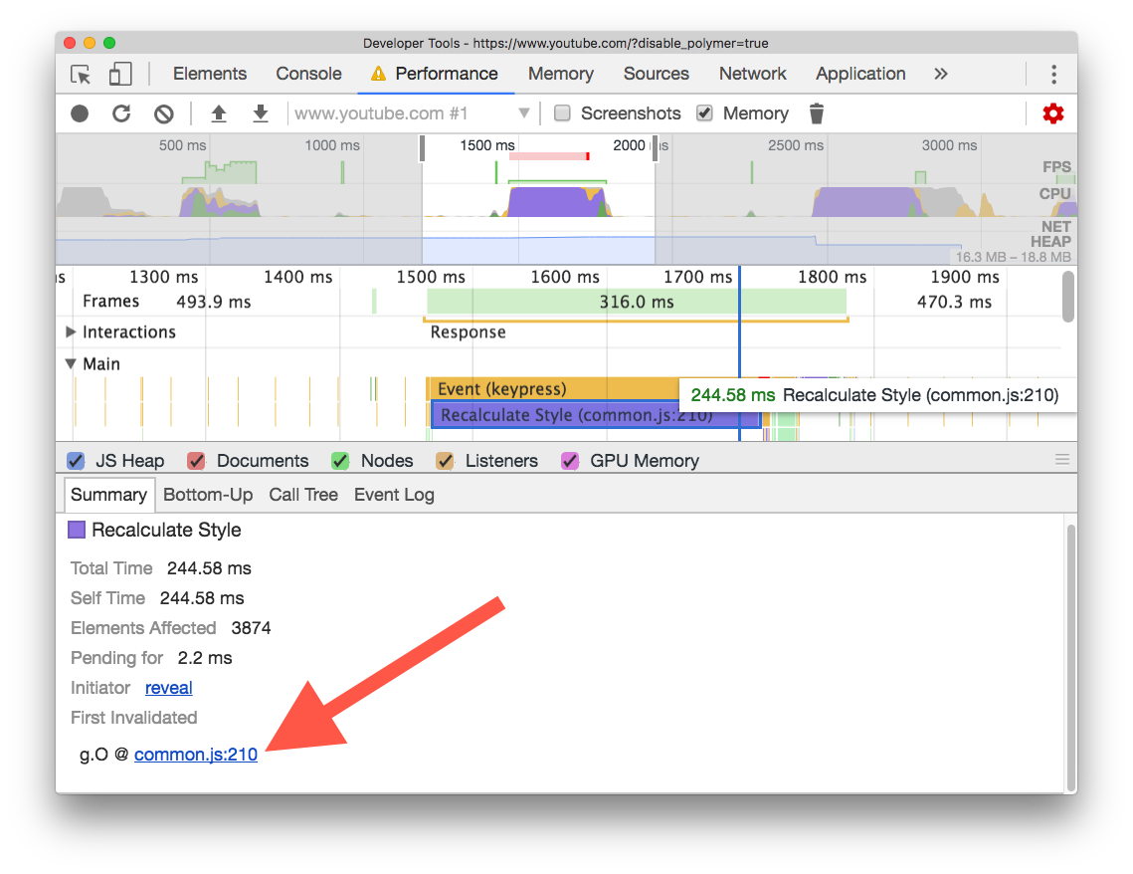Switch to the Bottom-Up tab
Screen dimensions: 1133x874
click(x=208, y=495)
